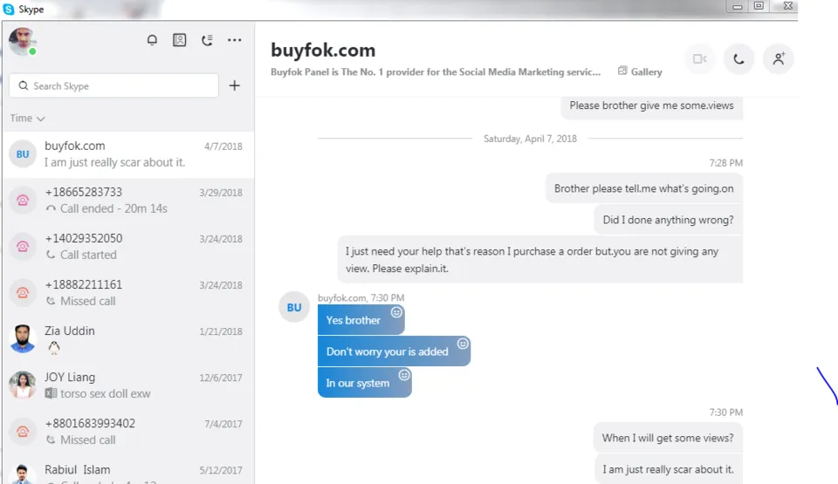Viewport: 838px width, 484px height.
Task: Click 'I am just really scar about it.' bubble
Action: 669,469
